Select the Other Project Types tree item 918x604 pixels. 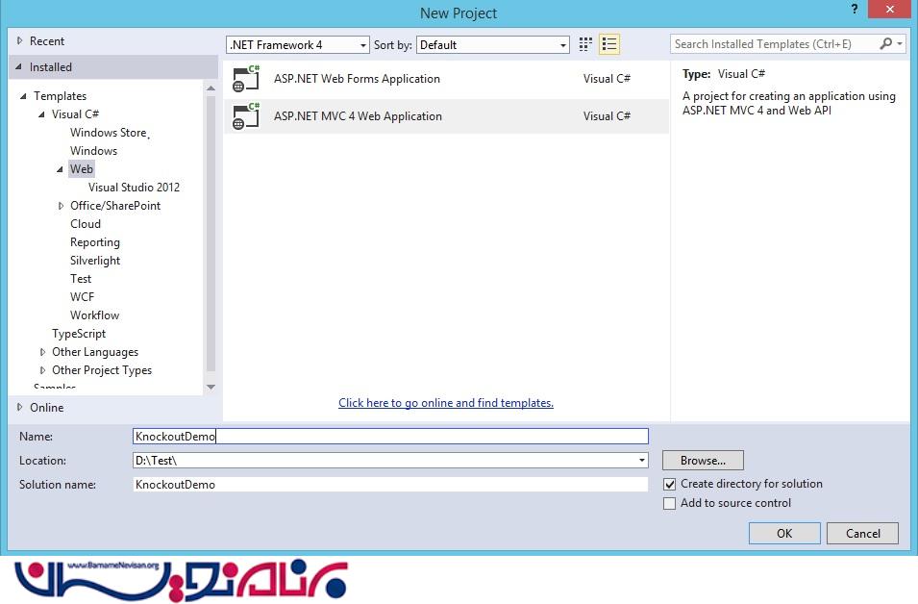pyautogui.click(x=102, y=370)
